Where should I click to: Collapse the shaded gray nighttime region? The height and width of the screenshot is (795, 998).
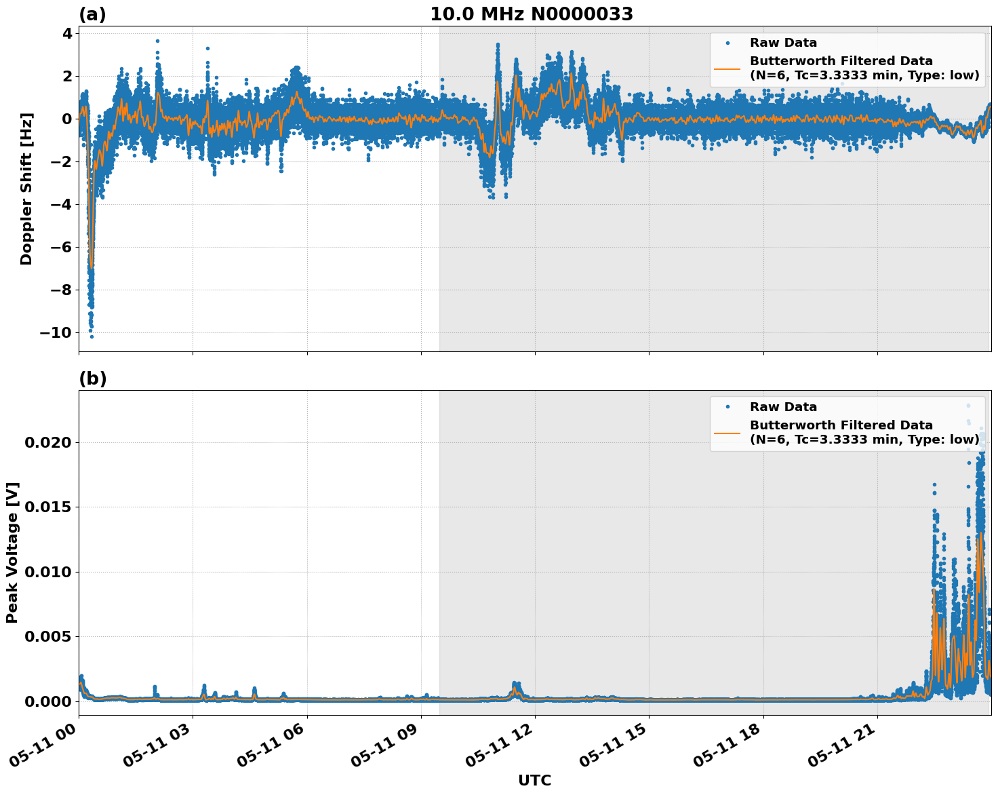click(712, 271)
